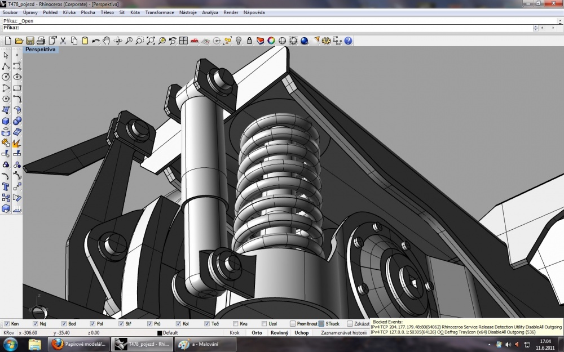The height and width of the screenshot is (352, 564).
Task: Open the Soubor menu
Action: (x=10, y=12)
